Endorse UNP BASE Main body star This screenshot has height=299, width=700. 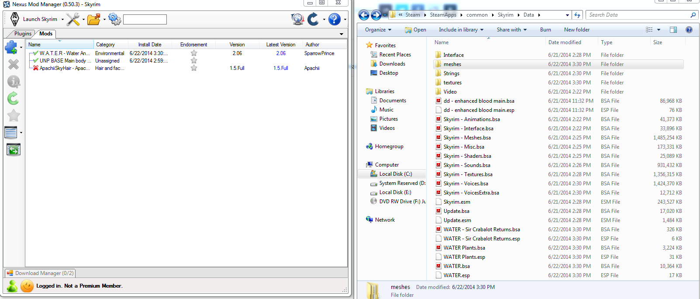[x=194, y=61]
